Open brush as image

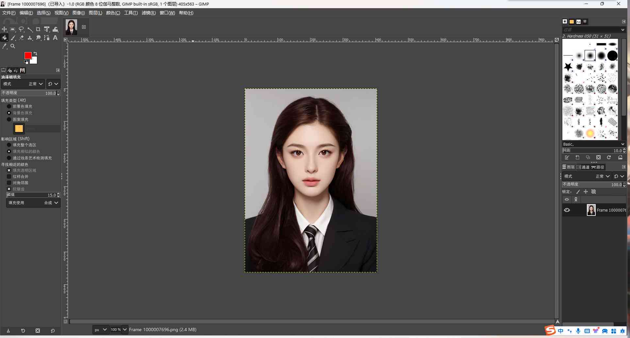click(620, 157)
